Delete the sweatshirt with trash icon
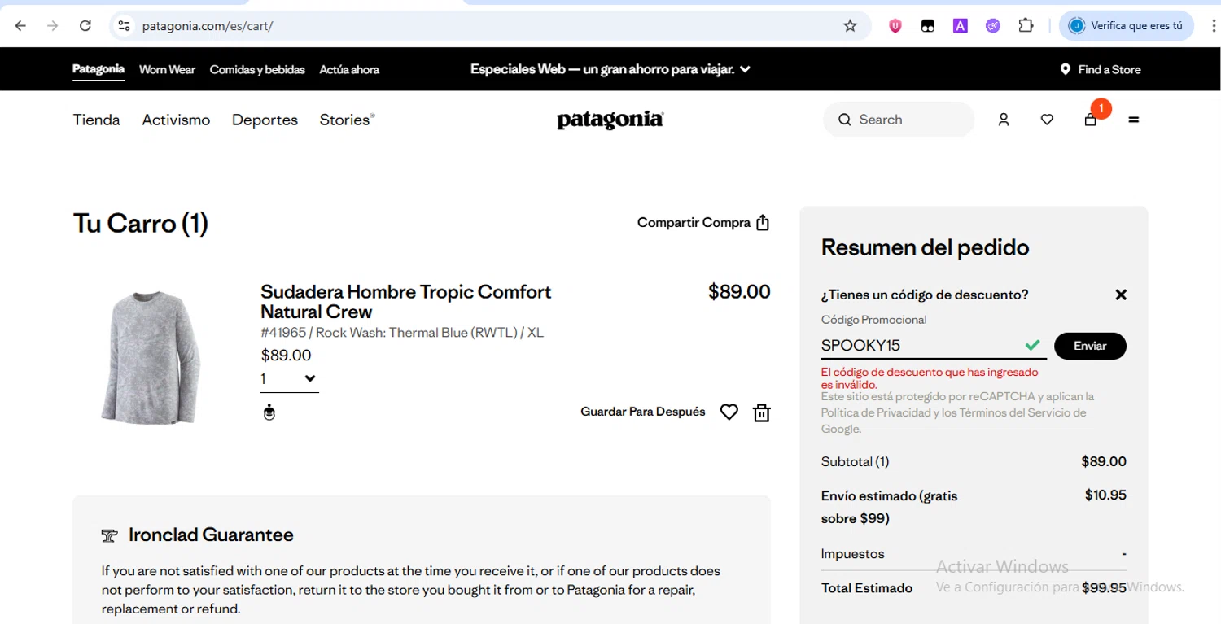This screenshot has height=624, width=1221. [x=761, y=412]
